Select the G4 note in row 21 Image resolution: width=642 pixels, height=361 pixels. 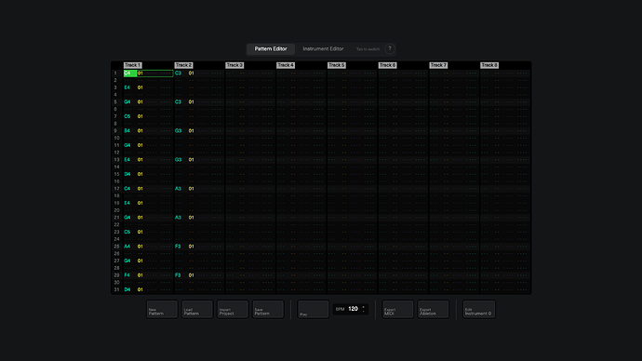[127, 218]
